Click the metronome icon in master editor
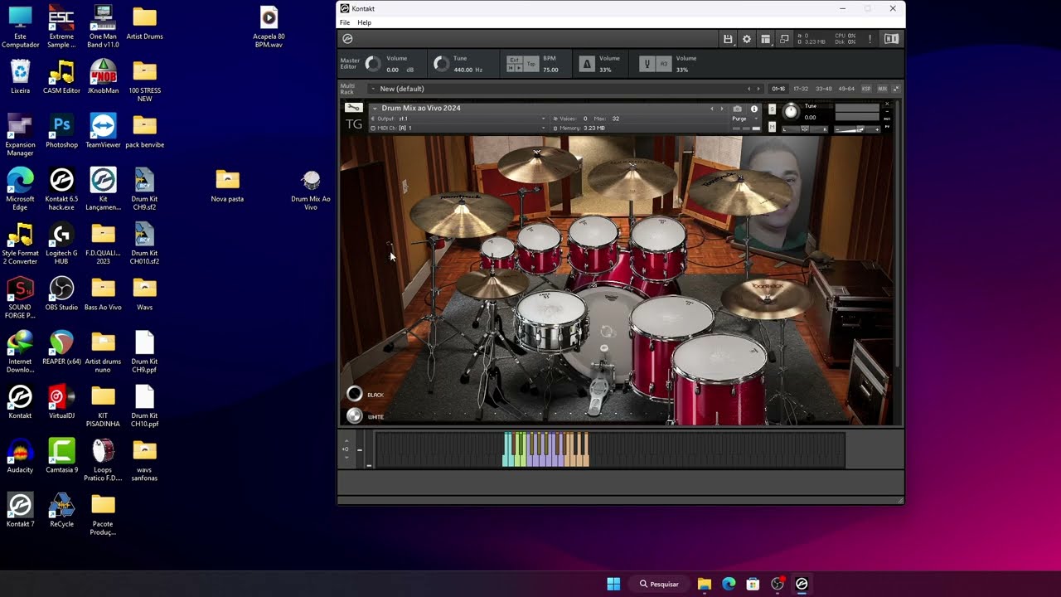The height and width of the screenshot is (597, 1061). [587, 64]
